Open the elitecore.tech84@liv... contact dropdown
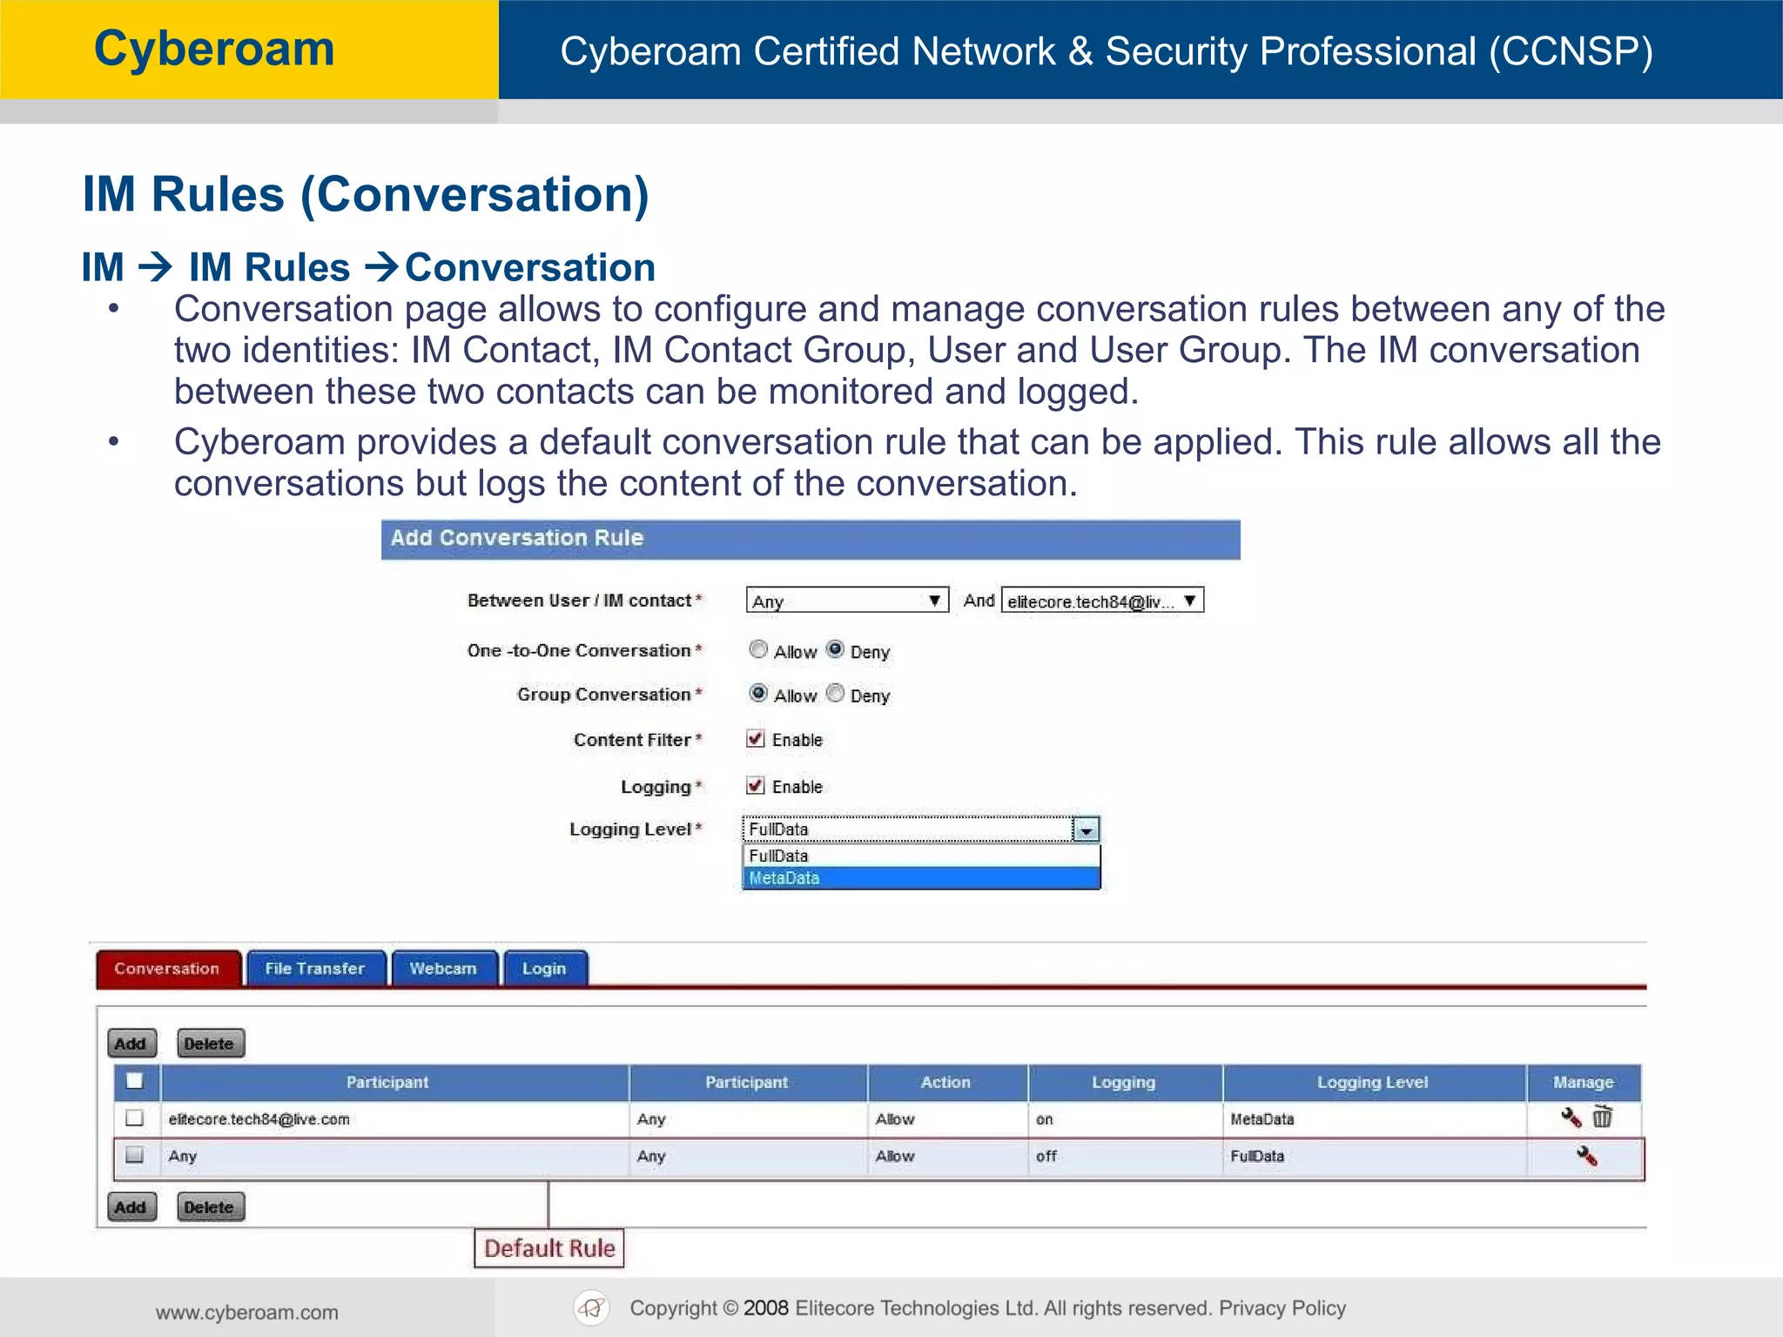Image resolution: width=1783 pixels, height=1337 pixels. tap(1103, 601)
